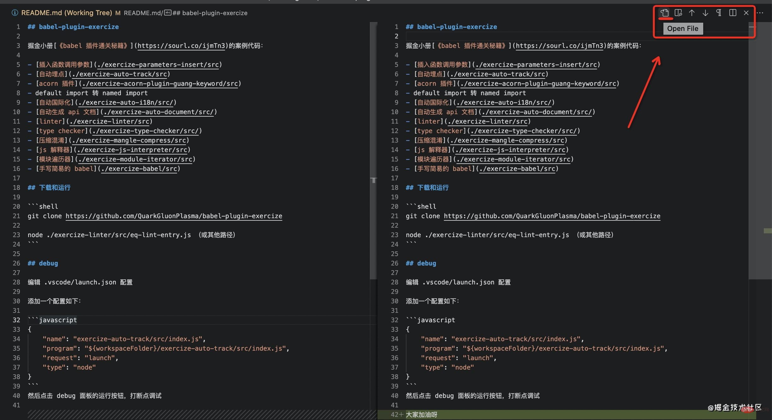The image size is (772, 420).
Task: Click added line 42 in right pane
Action: [422, 415]
